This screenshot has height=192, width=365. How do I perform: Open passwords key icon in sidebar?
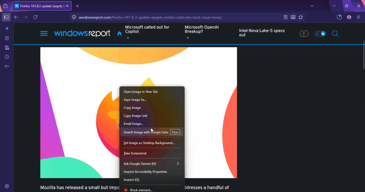click(x=7, y=66)
